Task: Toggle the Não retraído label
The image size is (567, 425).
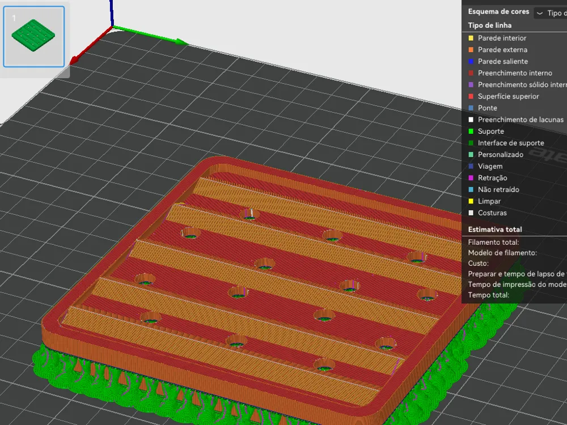Action: point(498,189)
